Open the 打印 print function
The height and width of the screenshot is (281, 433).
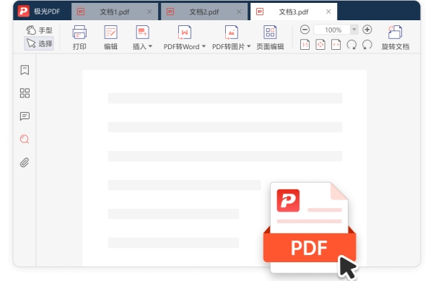click(x=79, y=38)
